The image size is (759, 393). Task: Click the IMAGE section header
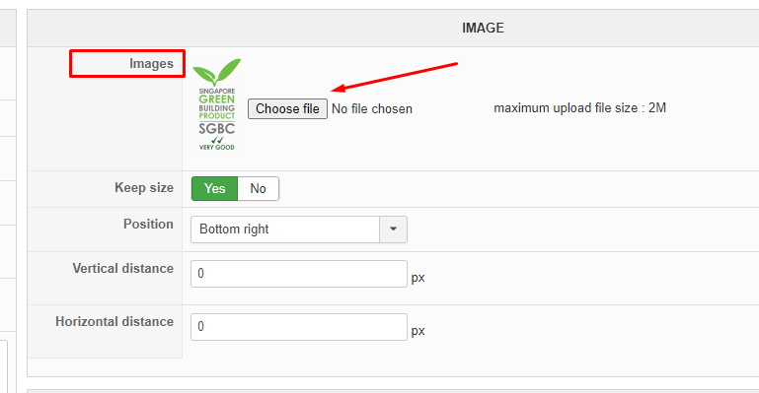483,28
